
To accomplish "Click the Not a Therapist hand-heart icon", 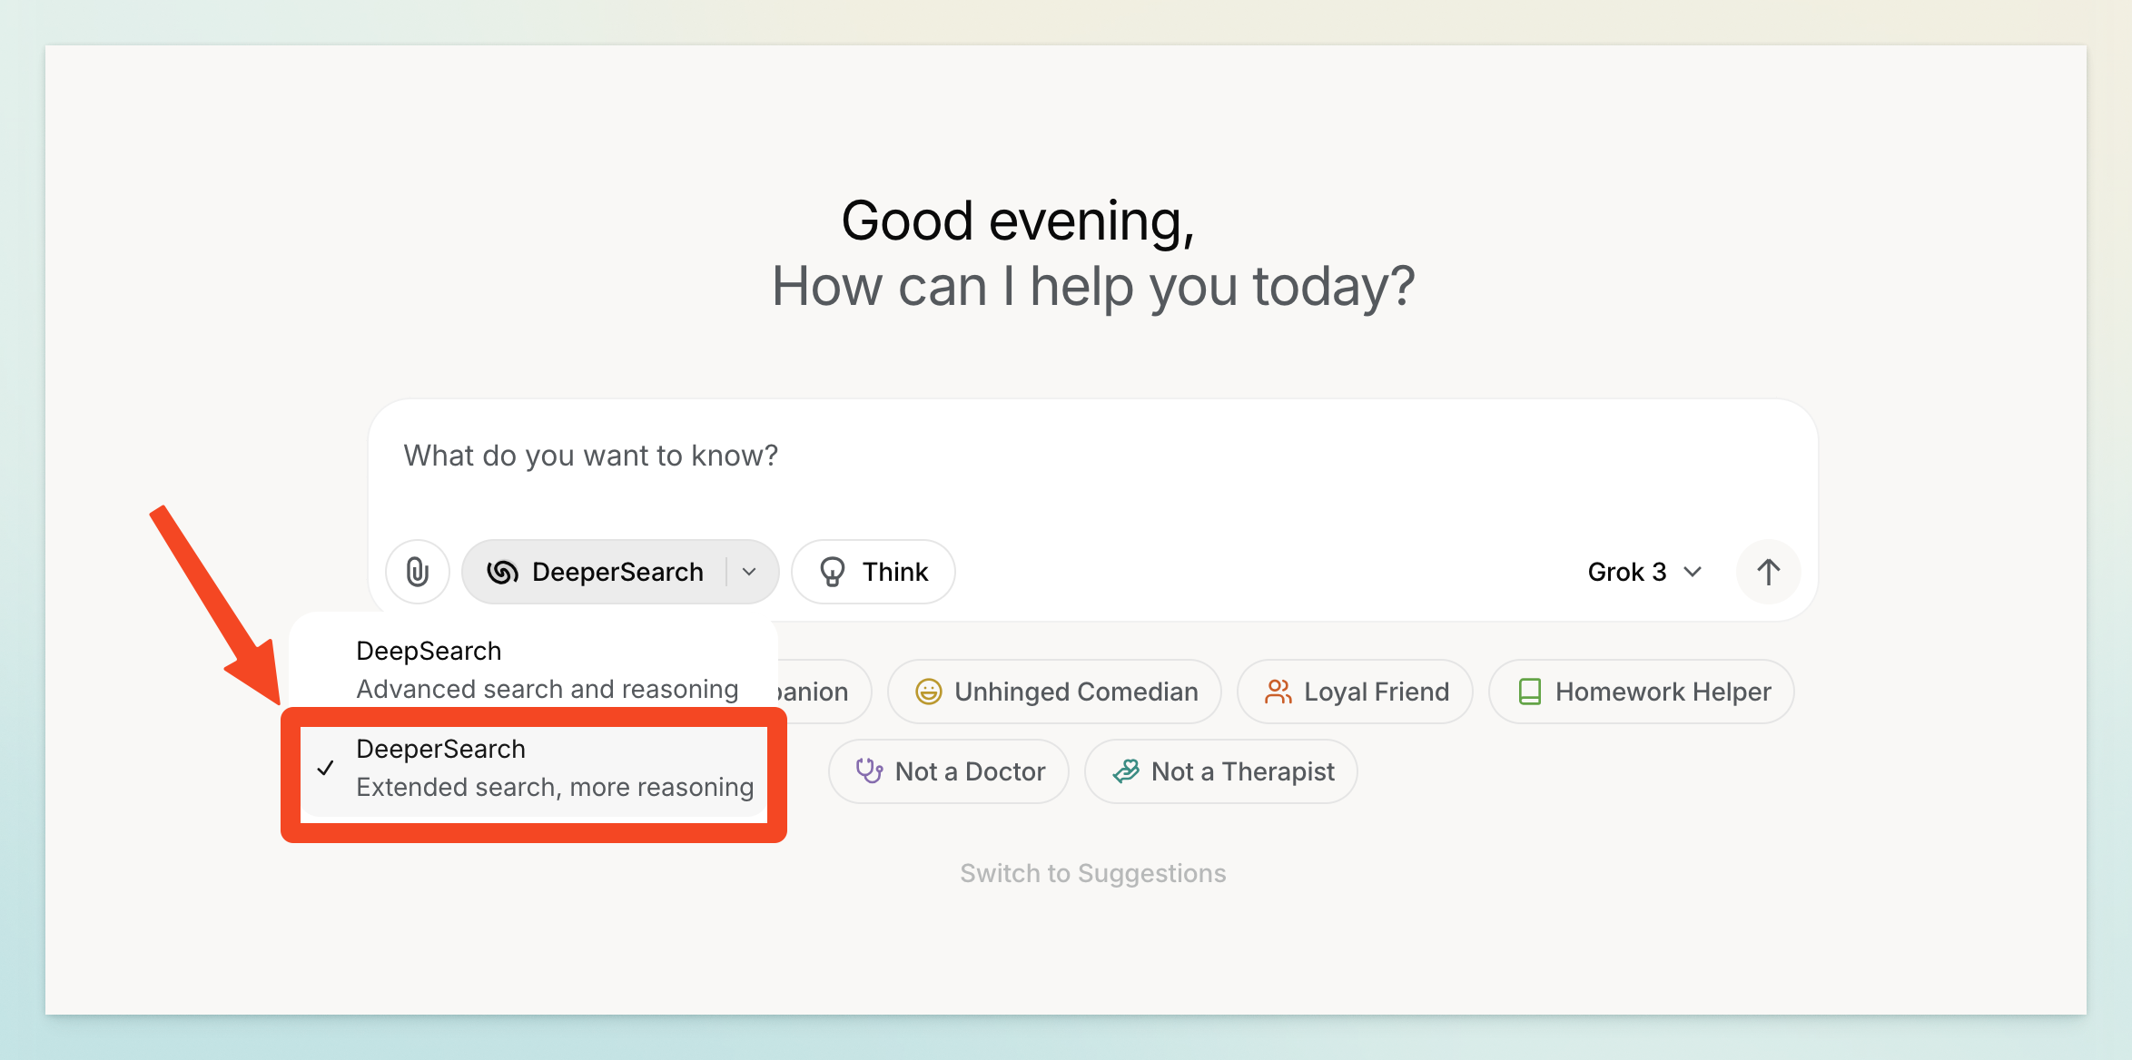I will (1126, 771).
